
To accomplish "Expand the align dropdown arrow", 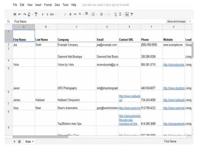I will click(x=105, y=15).
